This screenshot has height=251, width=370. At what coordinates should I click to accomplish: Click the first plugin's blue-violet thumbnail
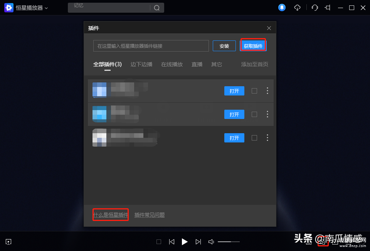click(x=99, y=90)
